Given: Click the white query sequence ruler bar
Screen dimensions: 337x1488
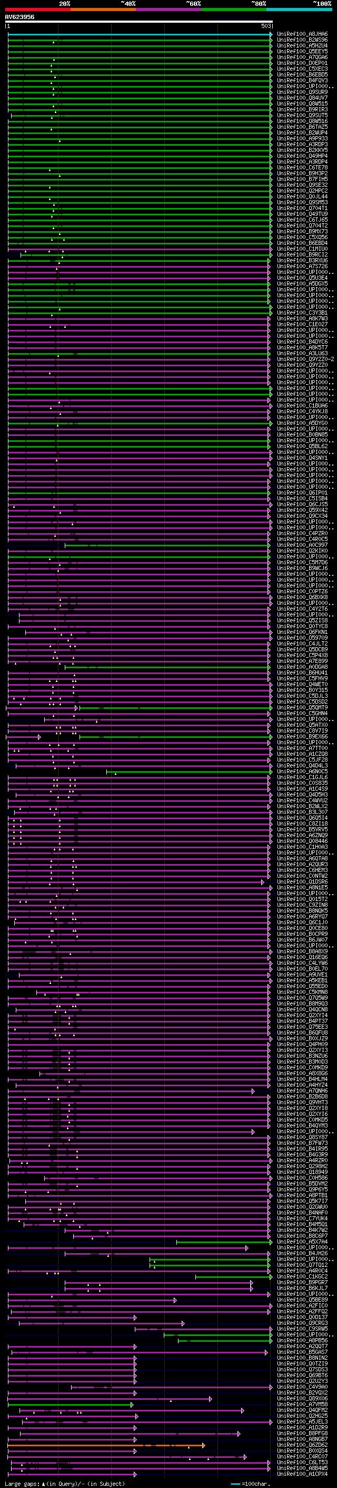Looking at the screenshot, I should 139,22.
